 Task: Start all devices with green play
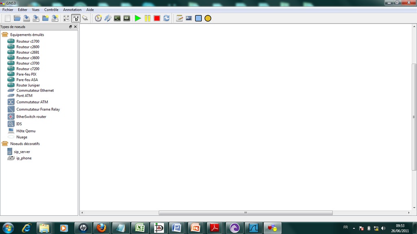point(138,18)
